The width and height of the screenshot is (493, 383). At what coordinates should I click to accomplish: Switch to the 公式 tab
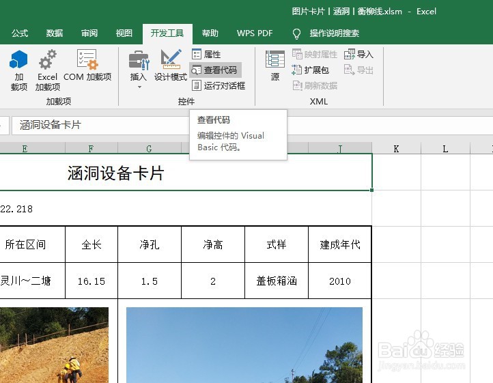click(20, 33)
